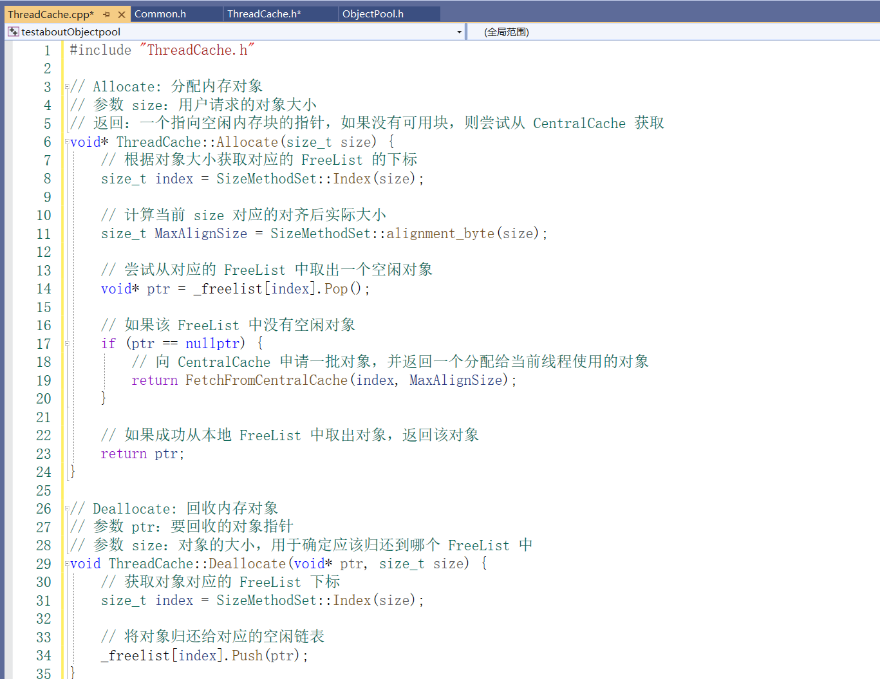The height and width of the screenshot is (679, 880).
Task: Click the 'size_t size' parameter on line 6
Action: 328,142
